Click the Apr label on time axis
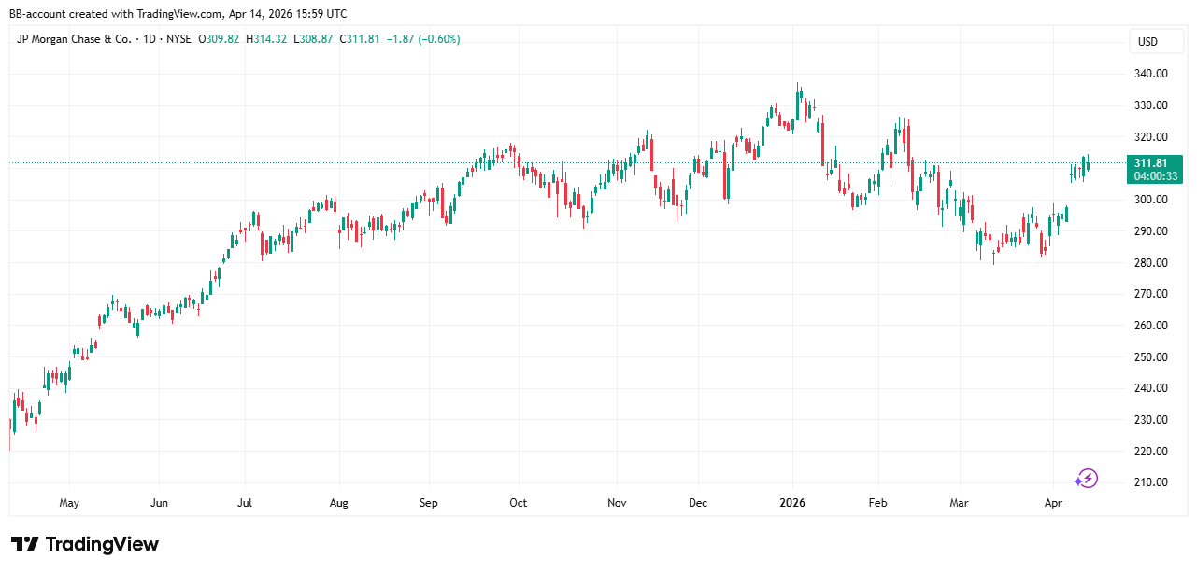 pyautogui.click(x=1053, y=503)
